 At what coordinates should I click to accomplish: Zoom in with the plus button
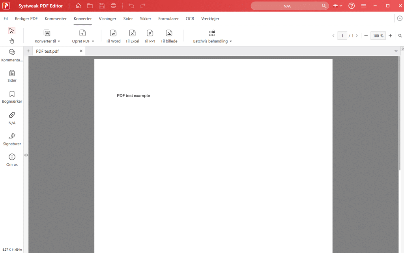tap(390, 36)
